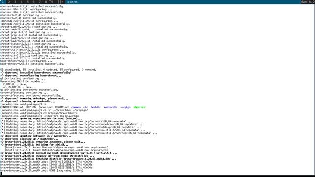Switch to dwm tag 8

pyautogui.click(x=46, y=2)
